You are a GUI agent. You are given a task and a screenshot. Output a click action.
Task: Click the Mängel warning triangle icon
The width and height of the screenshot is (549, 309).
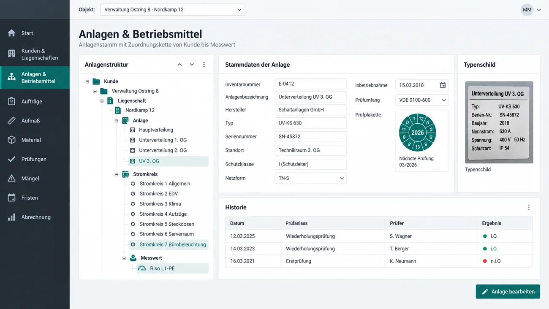(12, 179)
